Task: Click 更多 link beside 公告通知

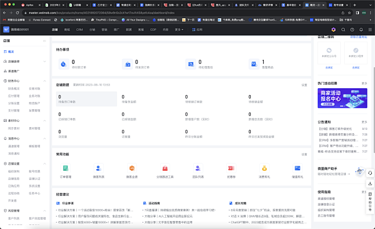Action: (x=364, y=121)
